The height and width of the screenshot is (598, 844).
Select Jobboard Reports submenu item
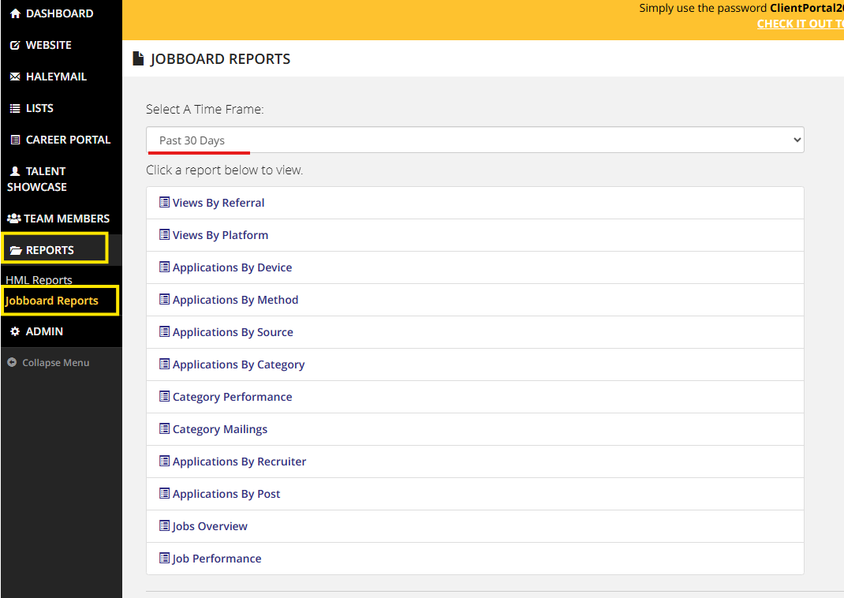(x=52, y=301)
